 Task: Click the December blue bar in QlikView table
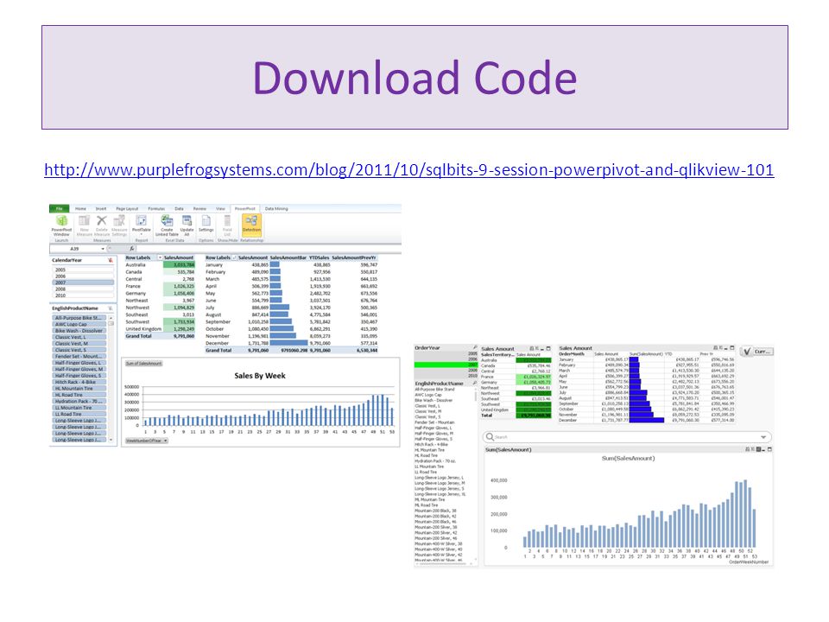(x=647, y=420)
